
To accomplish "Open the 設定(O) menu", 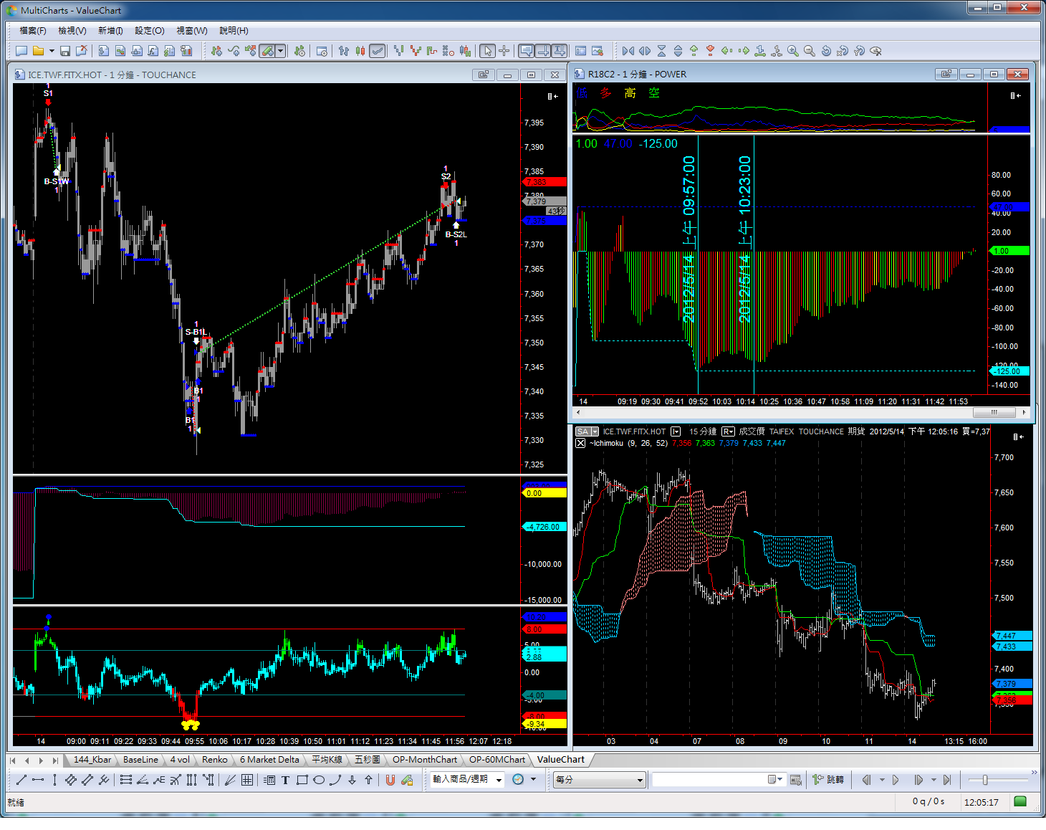I will [x=150, y=31].
